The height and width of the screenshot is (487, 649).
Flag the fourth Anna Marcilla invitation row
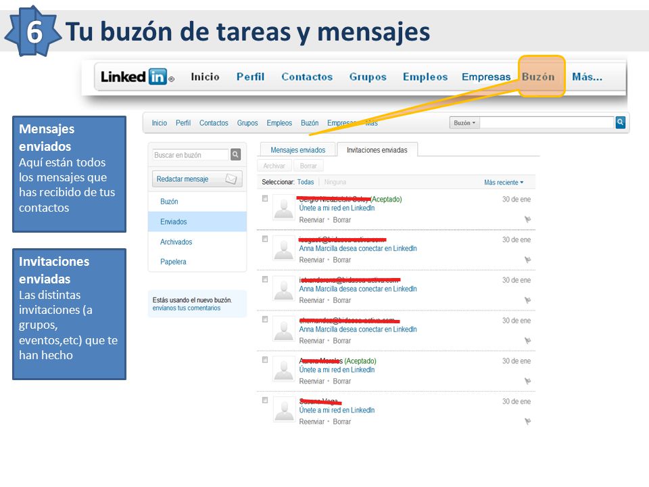tap(528, 340)
